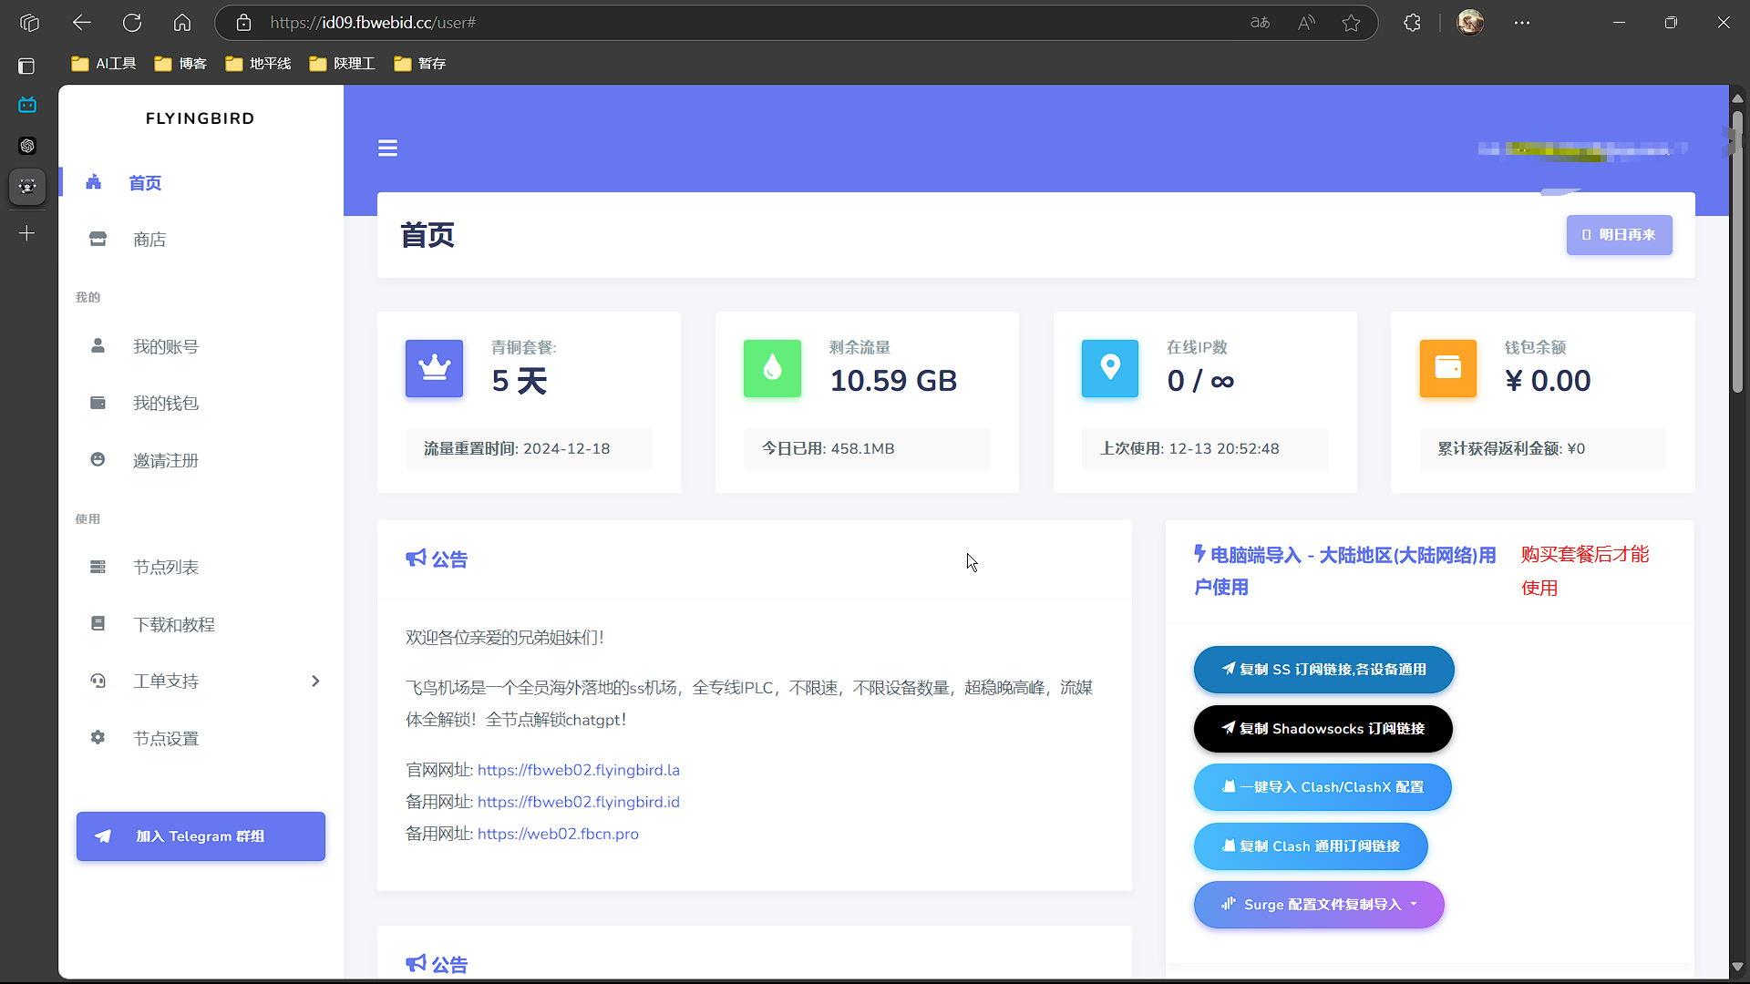Click the orange wallet balance icon
The image size is (1750, 984).
[1447, 368]
